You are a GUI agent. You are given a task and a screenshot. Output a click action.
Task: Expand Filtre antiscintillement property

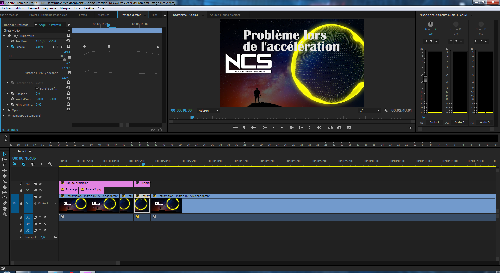pos(7,104)
